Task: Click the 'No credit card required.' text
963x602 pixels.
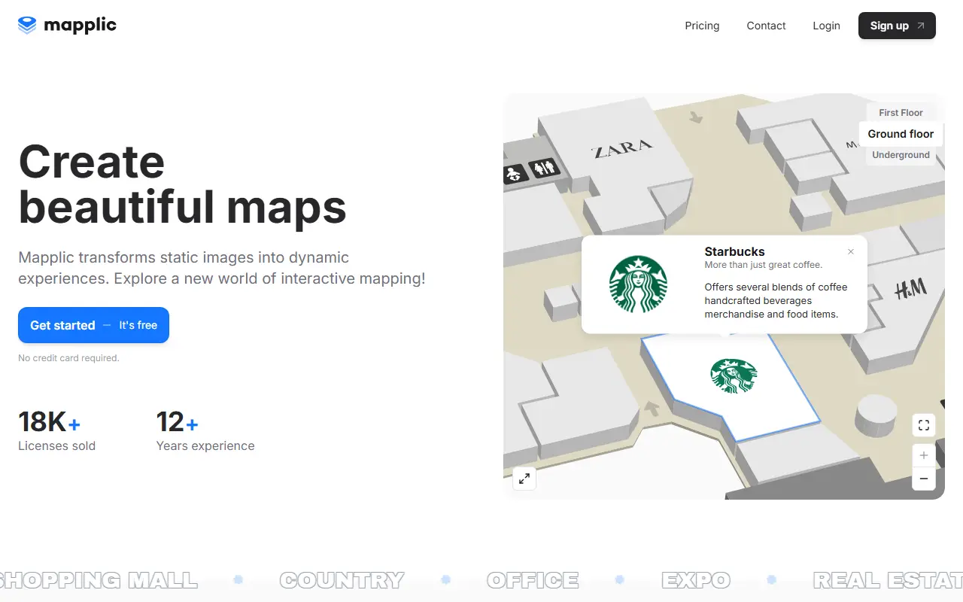Action: pos(68,358)
